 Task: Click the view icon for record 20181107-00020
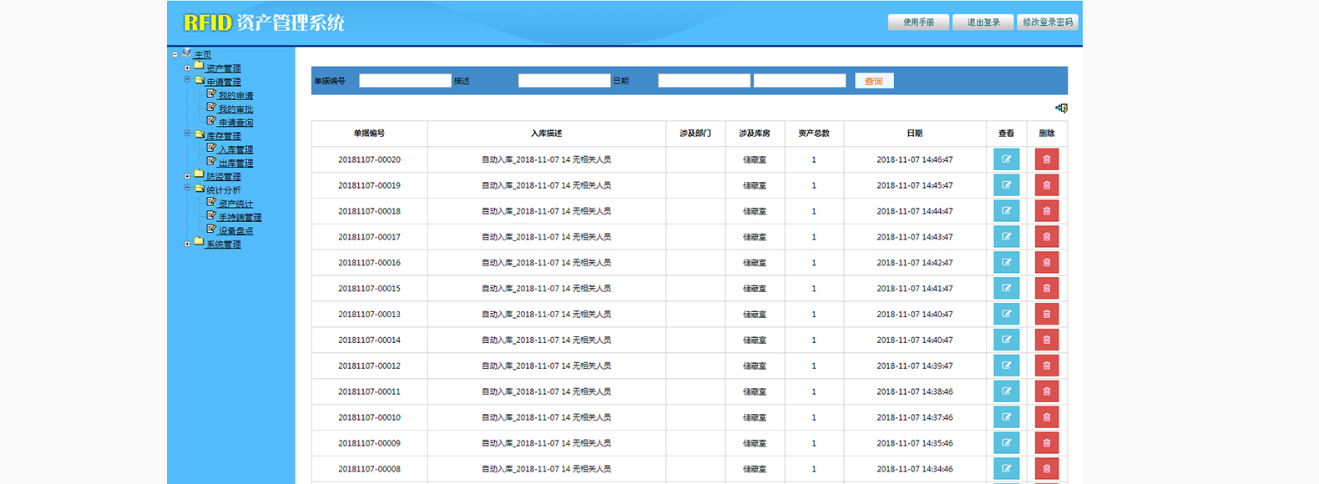point(1006,159)
